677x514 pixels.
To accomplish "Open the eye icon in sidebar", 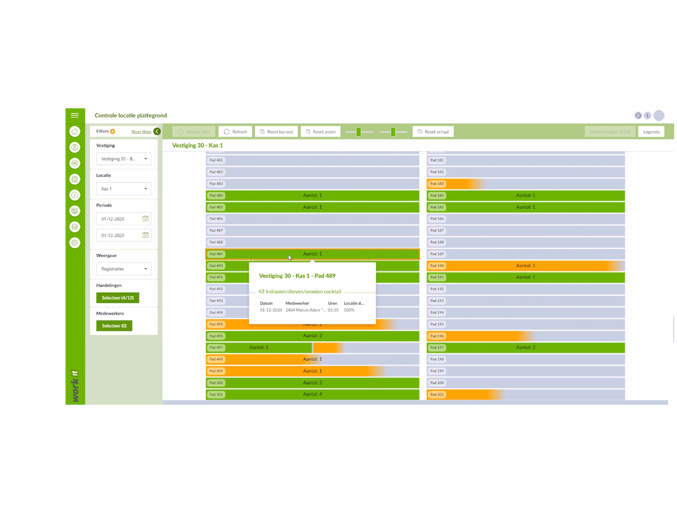I will [74, 163].
